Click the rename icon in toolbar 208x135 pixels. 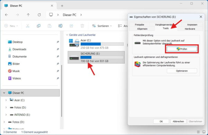pos(60,26)
